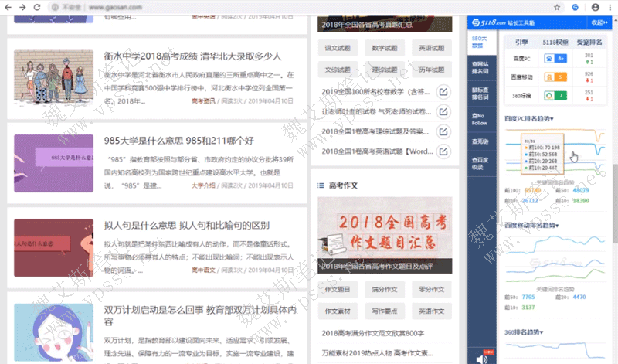Open the browser three-dot menu

coord(610,7)
